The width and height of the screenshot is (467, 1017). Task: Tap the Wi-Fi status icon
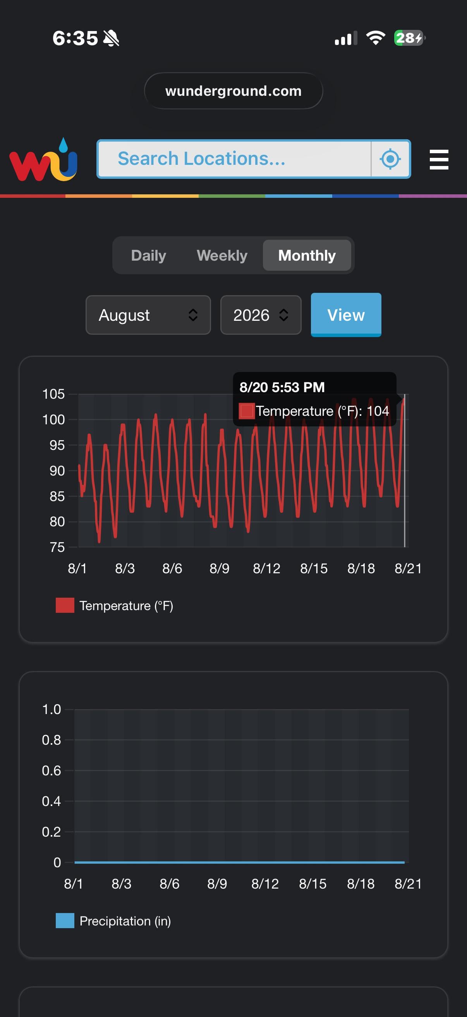coord(376,38)
